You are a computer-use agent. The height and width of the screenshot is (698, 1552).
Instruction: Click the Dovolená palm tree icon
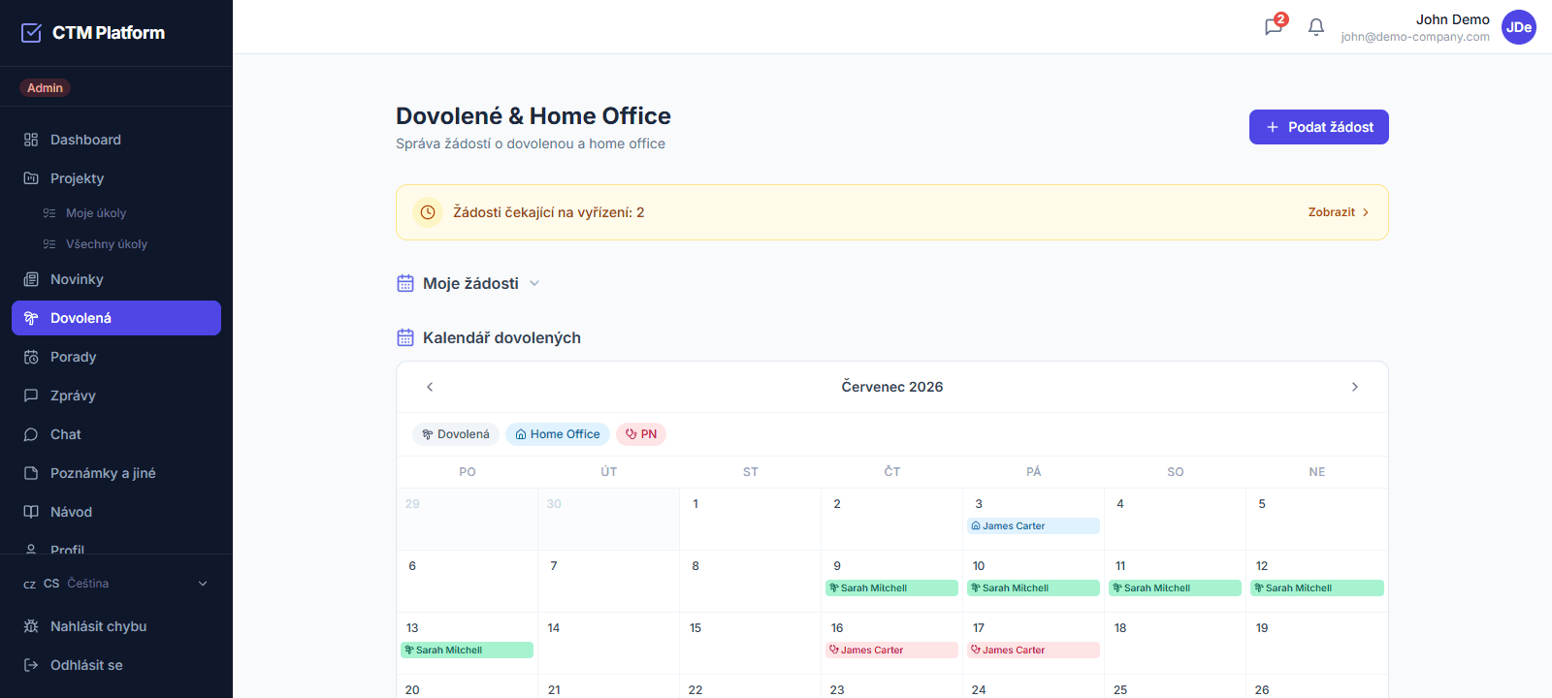coord(31,318)
